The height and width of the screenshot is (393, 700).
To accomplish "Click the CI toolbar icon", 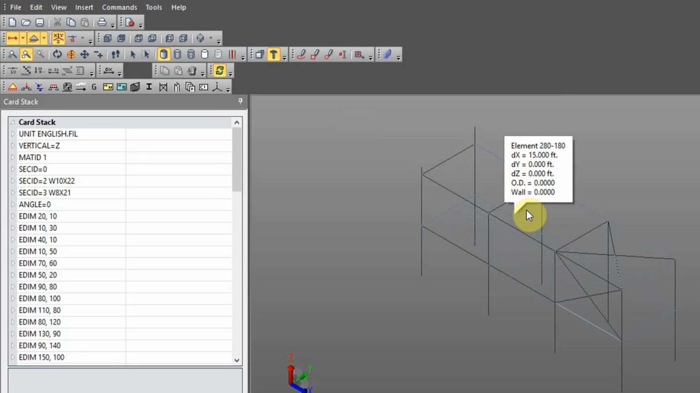I will coord(204,87).
